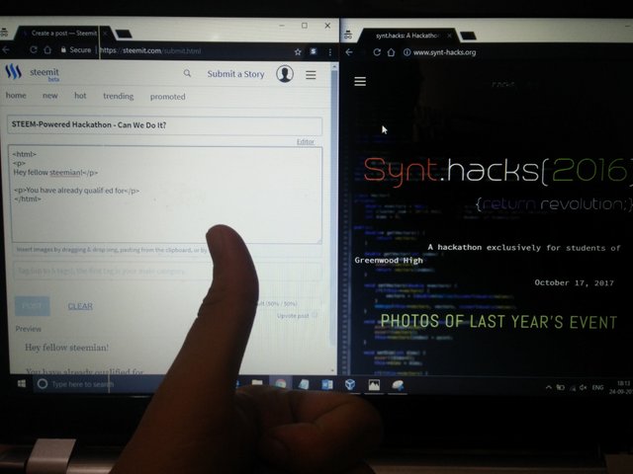Image resolution: width=633 pixels, height=474 pixels.
Task: Click the site info icon beside www.synt-hacks.org
Action: (x=407, y=52)
